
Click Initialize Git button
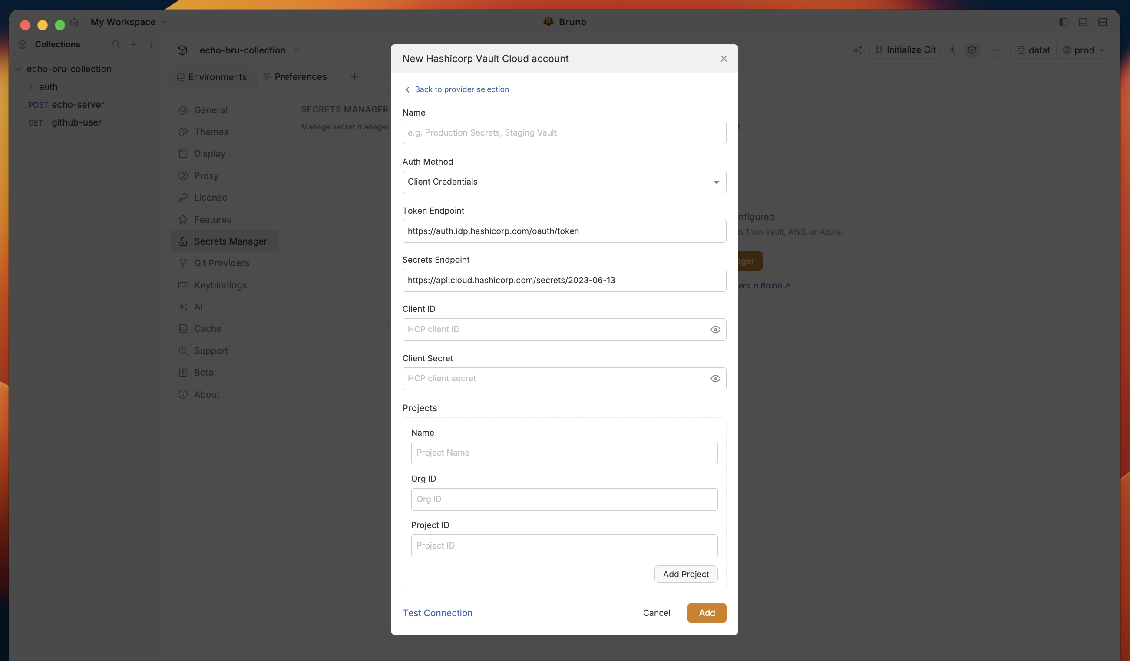(x=905, y=50)
